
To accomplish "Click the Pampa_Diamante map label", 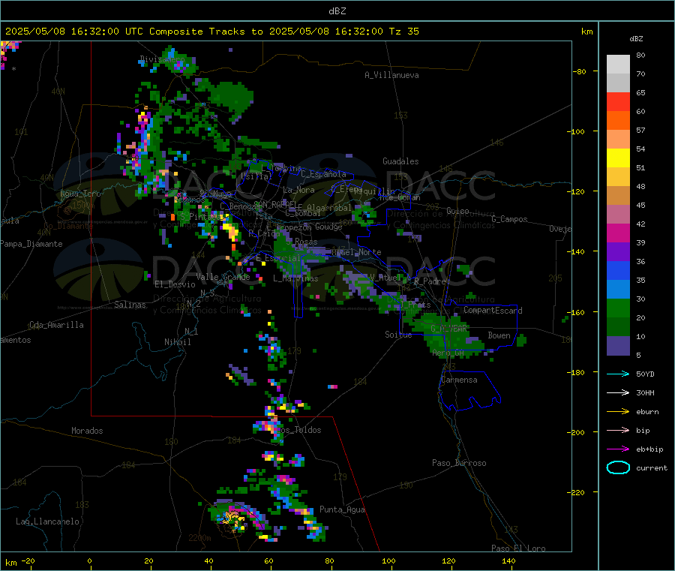I will coord(31,244).
